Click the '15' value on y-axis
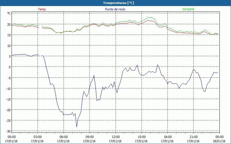Viewport: 231px width, 144px height. point(9,35)
